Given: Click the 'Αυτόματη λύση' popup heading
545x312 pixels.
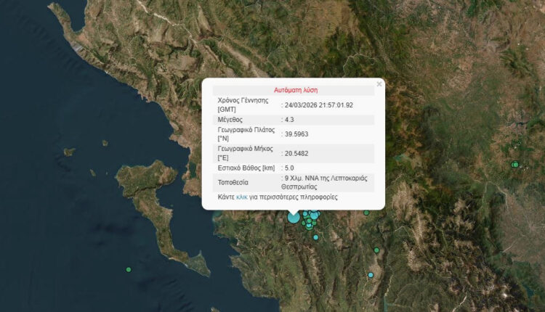Looking at the screenshot, I should click(x=294, y=90).
